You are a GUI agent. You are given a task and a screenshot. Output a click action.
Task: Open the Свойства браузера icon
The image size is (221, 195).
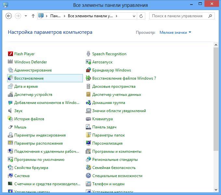[x=10, y=167]
